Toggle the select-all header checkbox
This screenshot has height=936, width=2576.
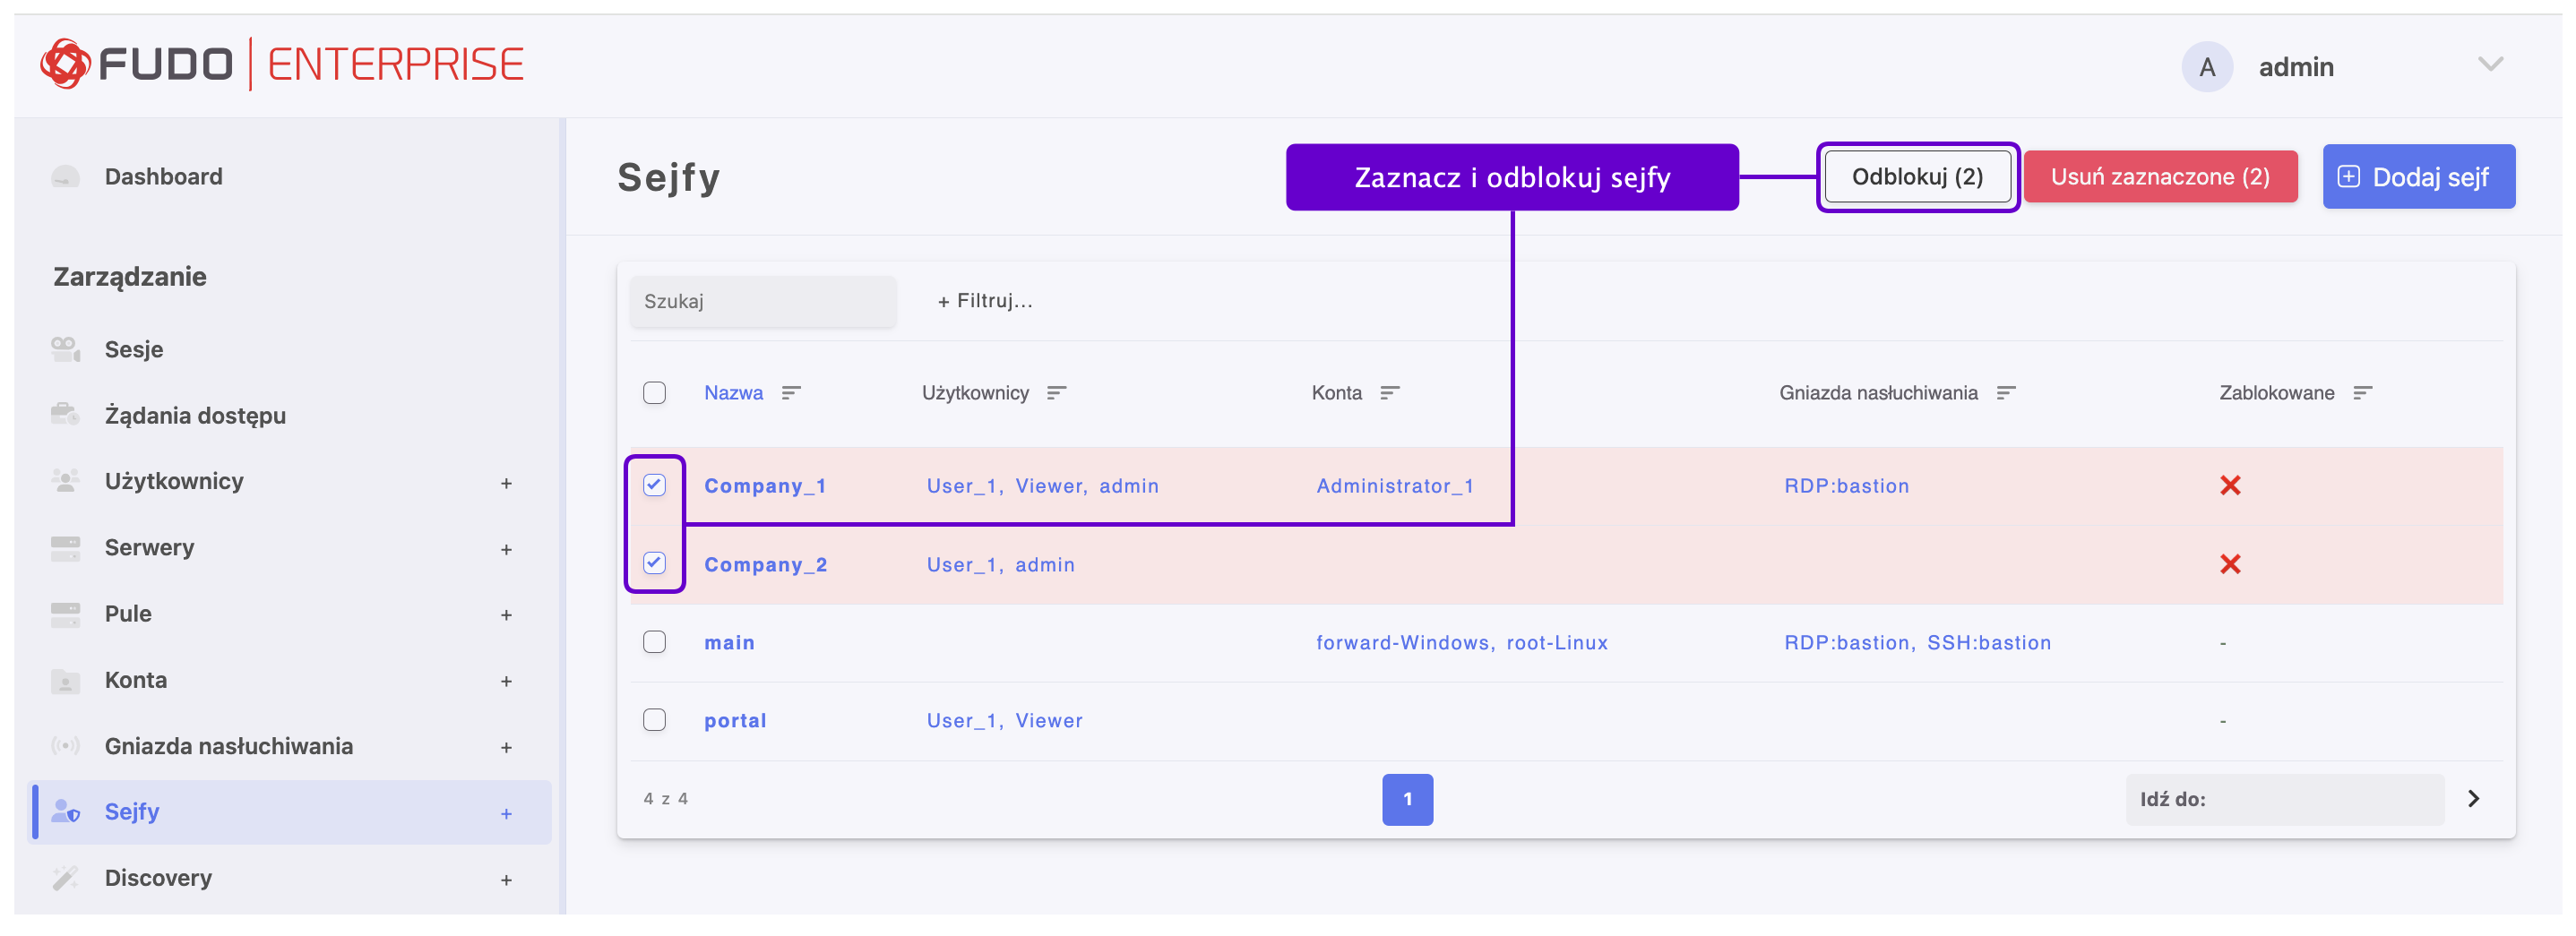654,392
